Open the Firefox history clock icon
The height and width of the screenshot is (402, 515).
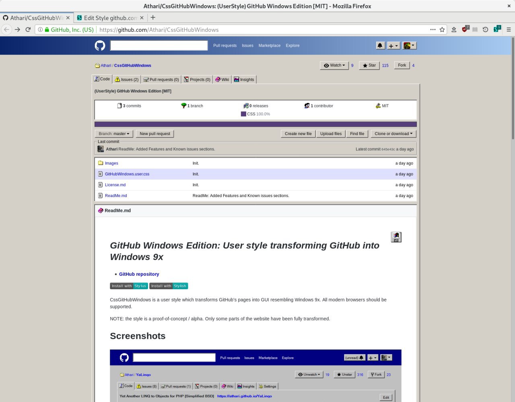click(485, 29)
